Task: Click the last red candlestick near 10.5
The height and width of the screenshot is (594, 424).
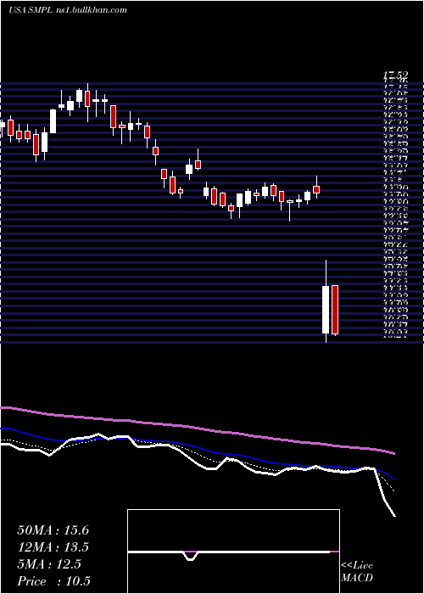Action: (x=335, y=310)
